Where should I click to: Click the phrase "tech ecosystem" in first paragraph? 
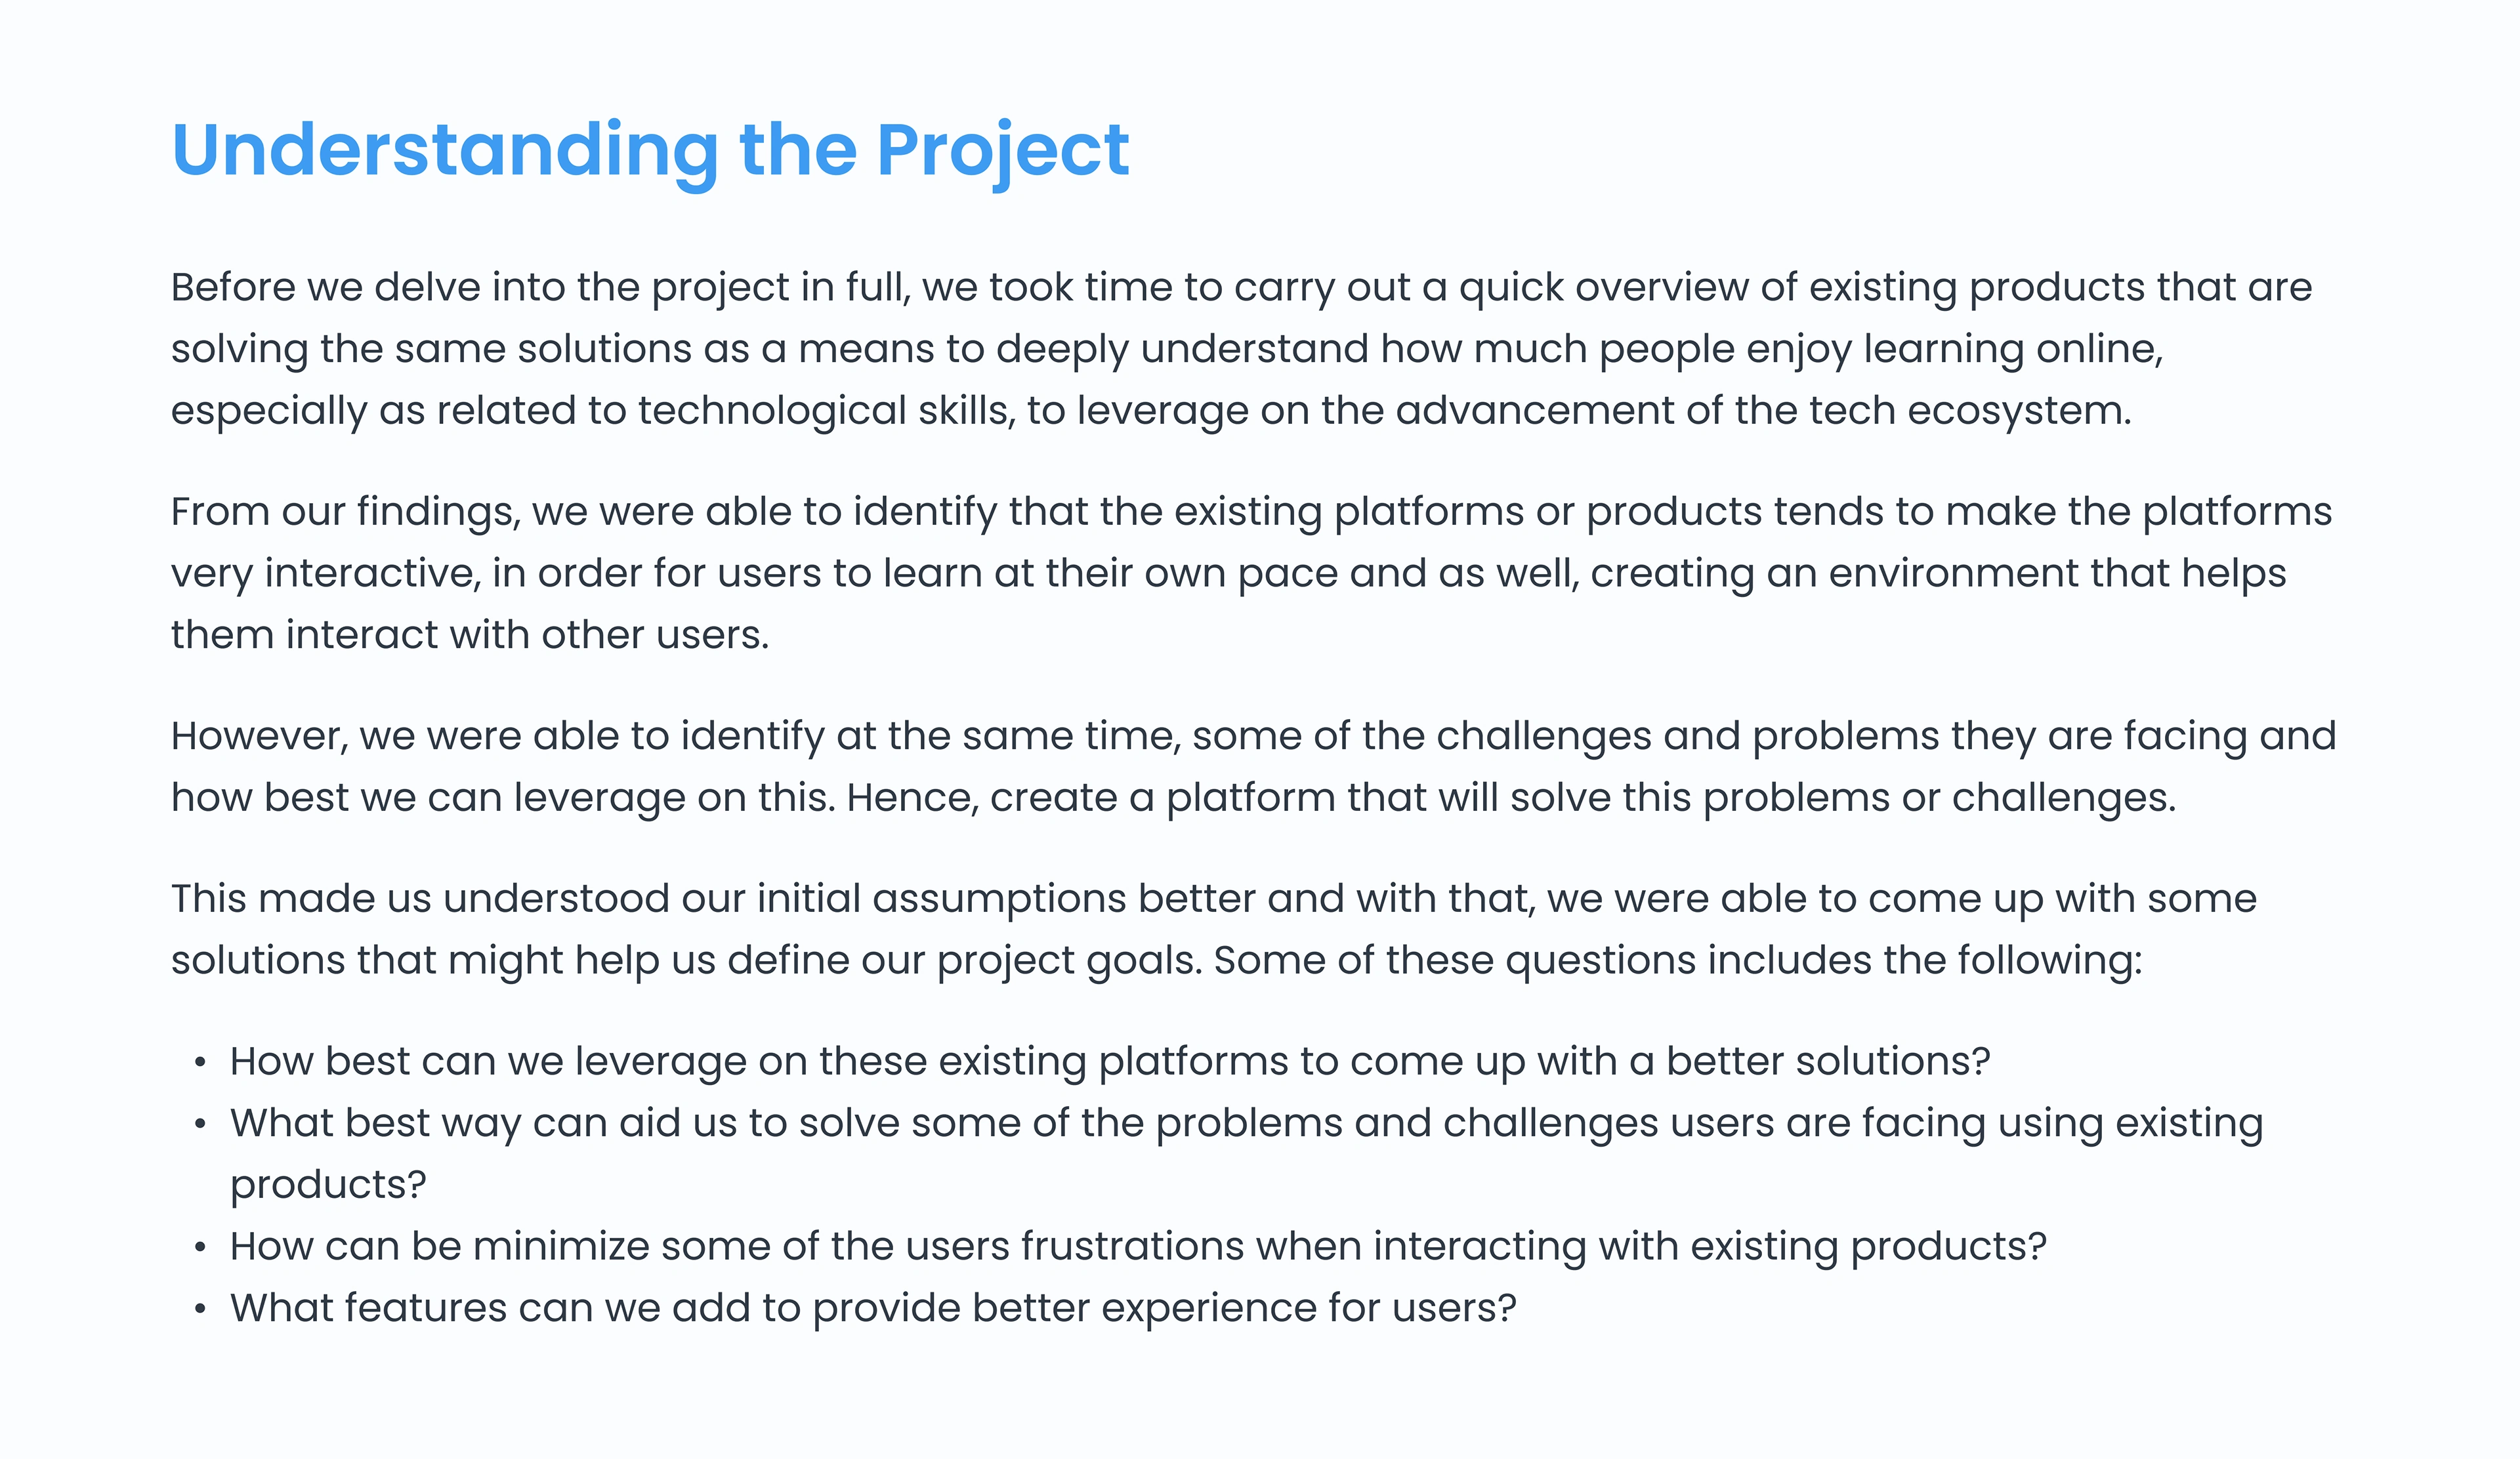pos(1930,411)
